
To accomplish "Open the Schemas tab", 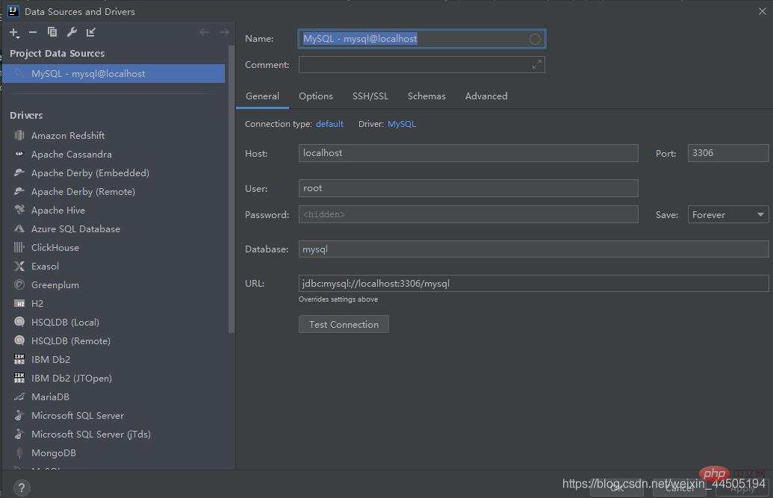I will click(x=426, y=96).
